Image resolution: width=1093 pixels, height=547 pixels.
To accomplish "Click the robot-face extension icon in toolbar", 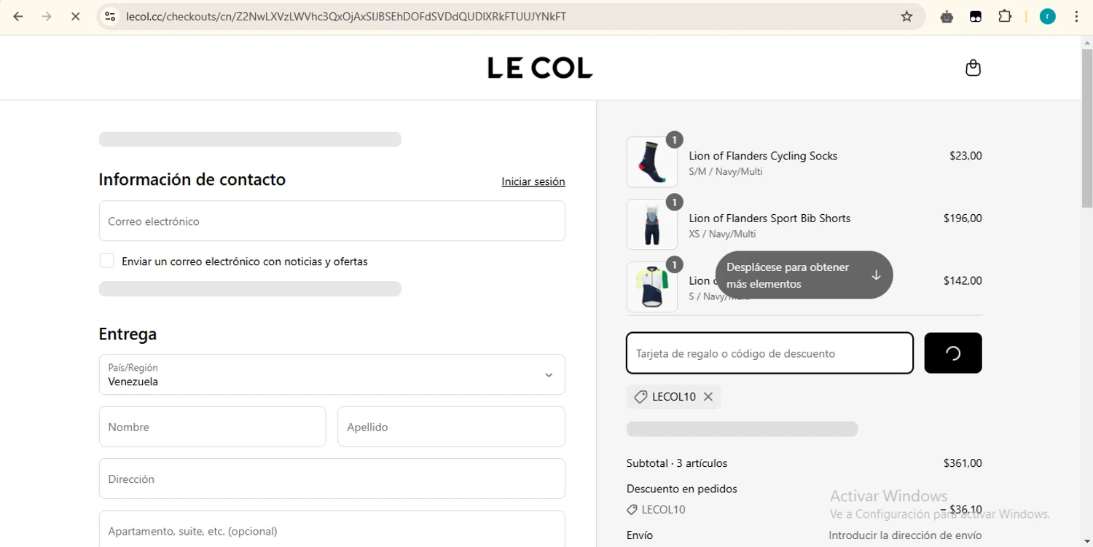I will pyautogui.click(x=947, y=16).
